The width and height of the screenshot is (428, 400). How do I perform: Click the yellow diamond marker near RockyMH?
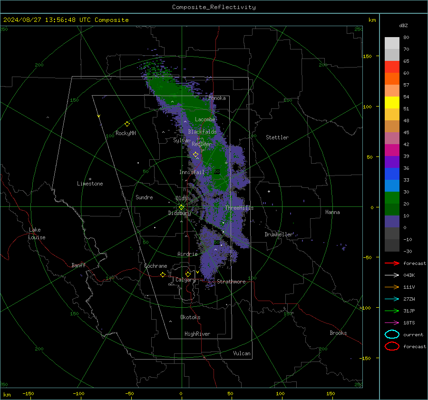coord(127,124)
